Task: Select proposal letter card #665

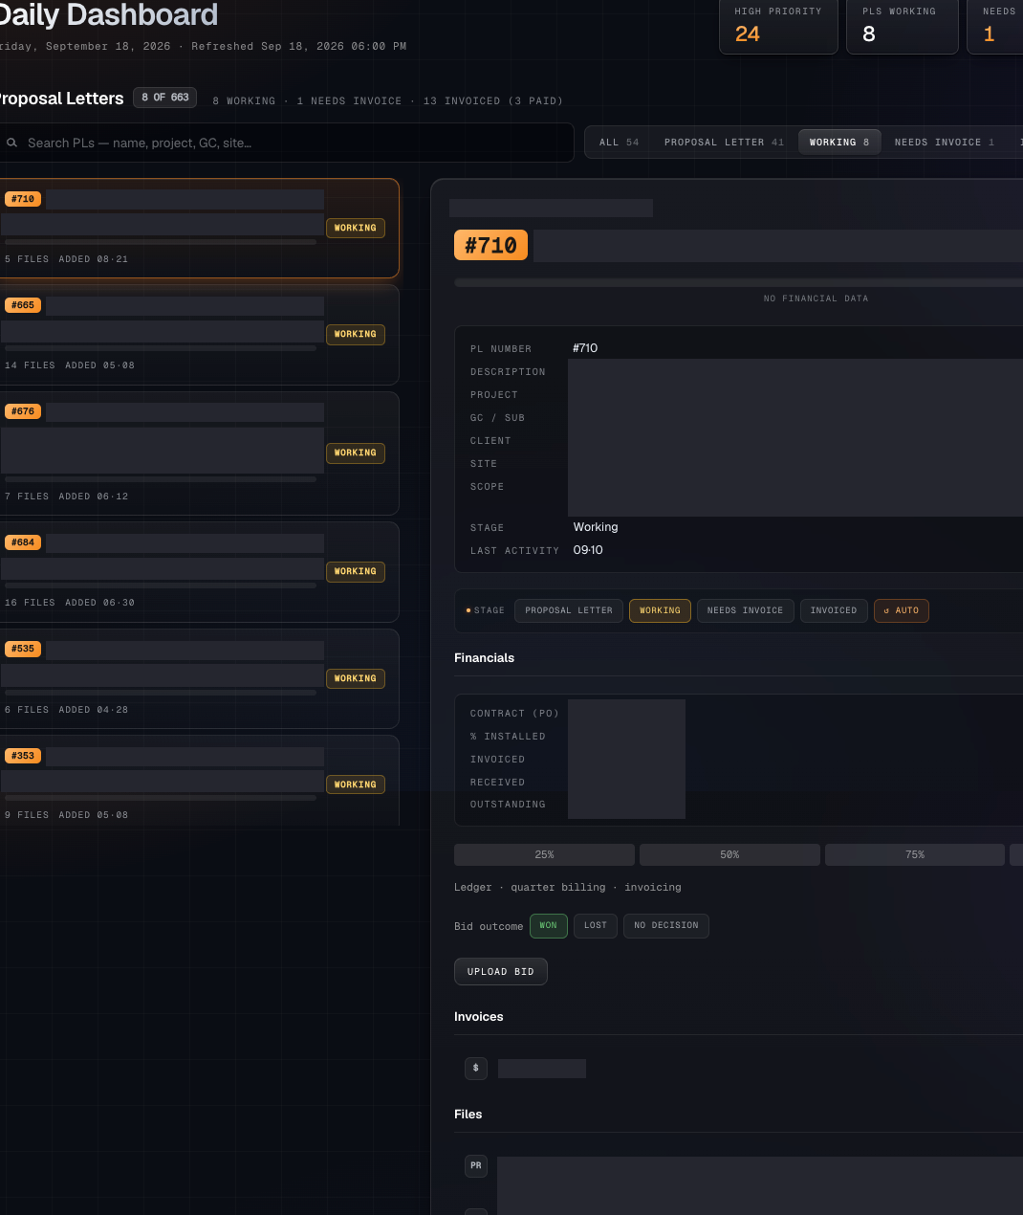Action: (x=199, y=335)
